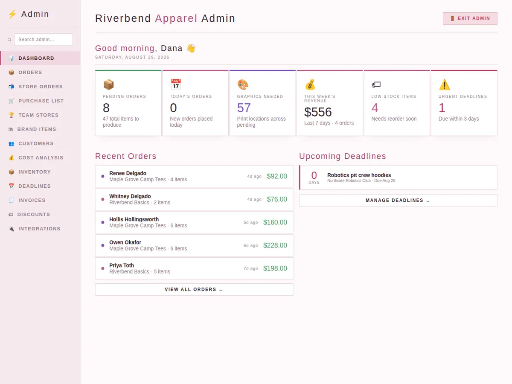The width and height of the screenshot is (512, 384).
Task: Click the Recent Orders heading
Action: [126, 156]
